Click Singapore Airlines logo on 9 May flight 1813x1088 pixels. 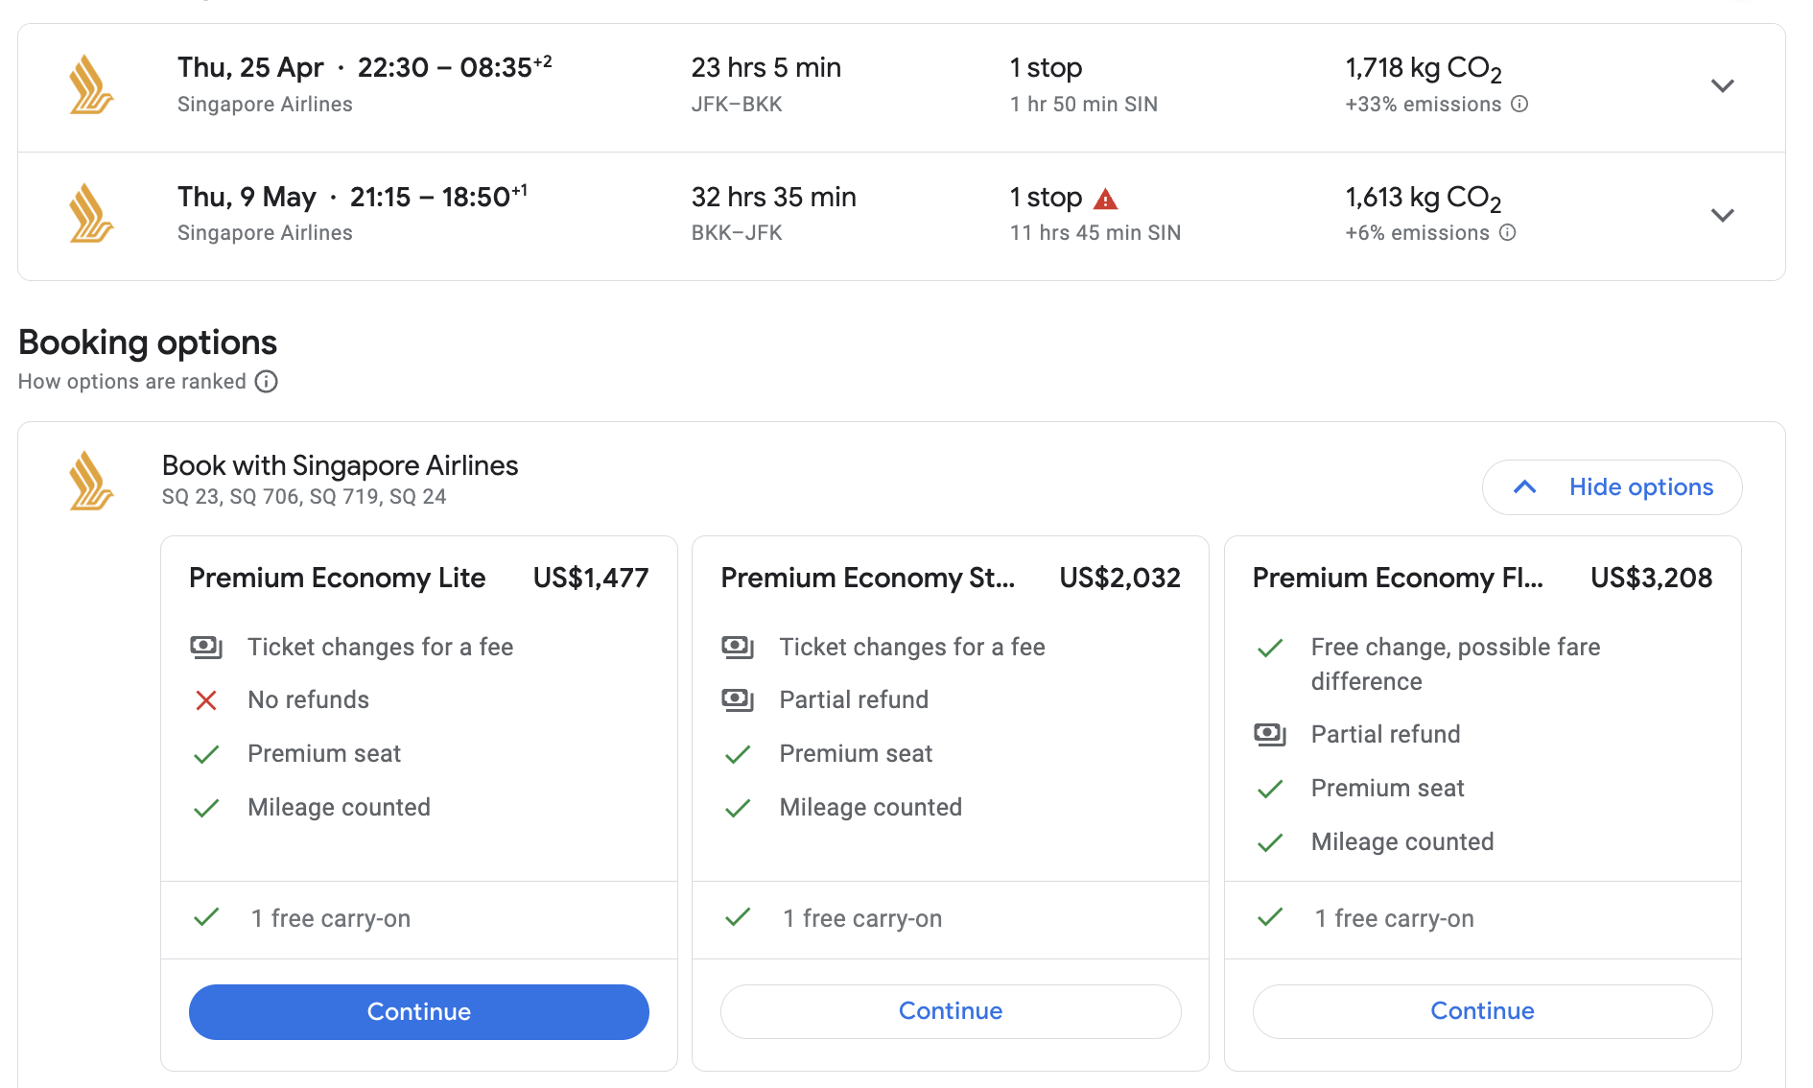click(91, 213)
